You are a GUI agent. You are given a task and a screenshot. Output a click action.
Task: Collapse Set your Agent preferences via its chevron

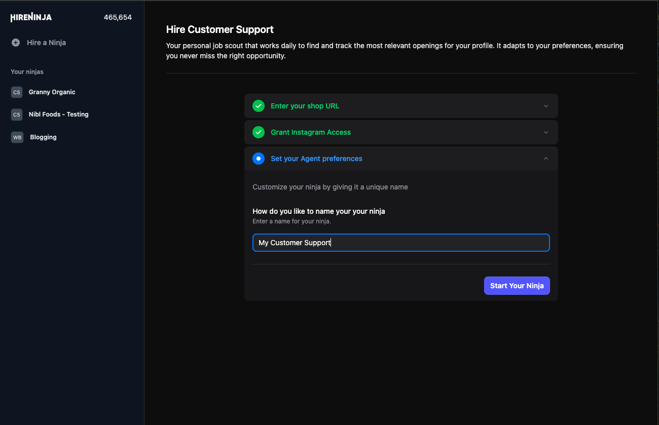[x=545, y=158]
